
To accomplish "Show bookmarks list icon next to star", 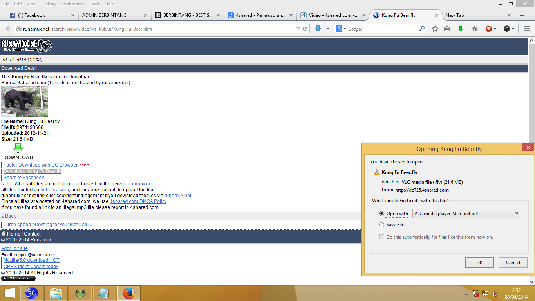I will click(447, 29).
